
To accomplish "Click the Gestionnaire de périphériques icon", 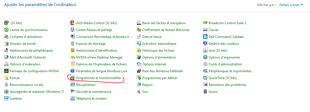I will pyautogui.click(x=6, y=51).
